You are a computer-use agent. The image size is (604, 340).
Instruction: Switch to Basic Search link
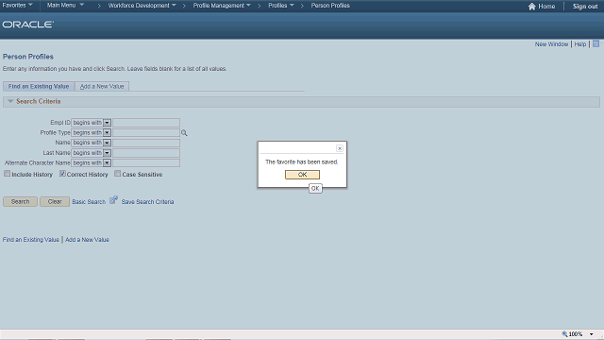(x=89, y=202)
